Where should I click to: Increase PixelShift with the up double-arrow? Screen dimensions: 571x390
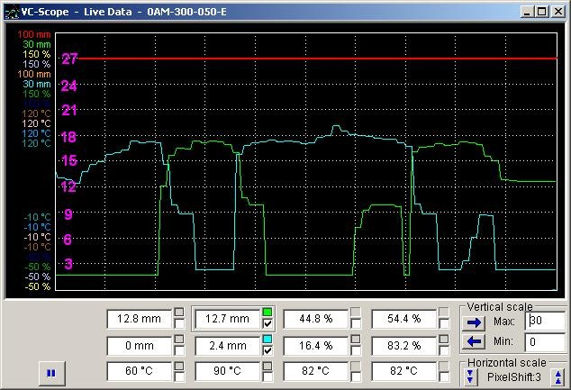coord(558,376)
